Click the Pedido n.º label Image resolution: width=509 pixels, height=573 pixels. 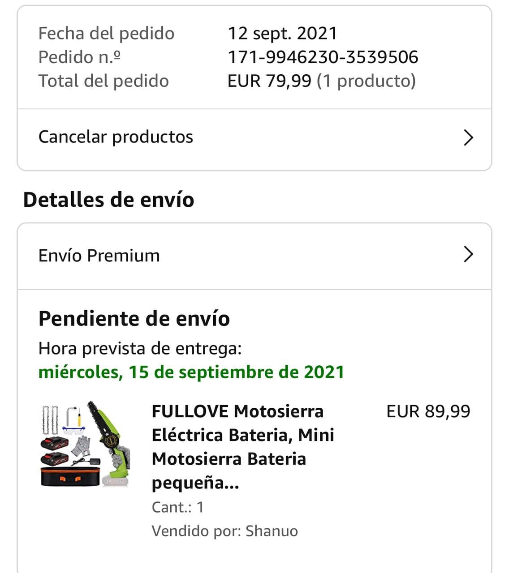pos(79,57)
